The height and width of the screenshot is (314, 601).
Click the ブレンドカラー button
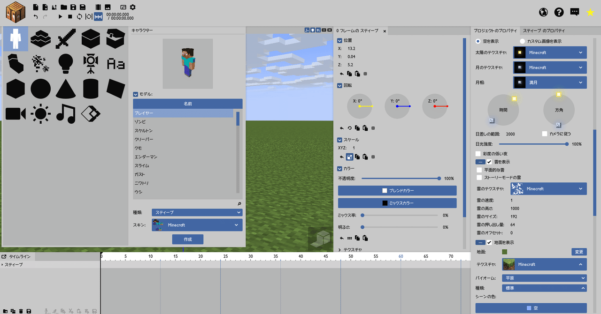click(397, 191)
